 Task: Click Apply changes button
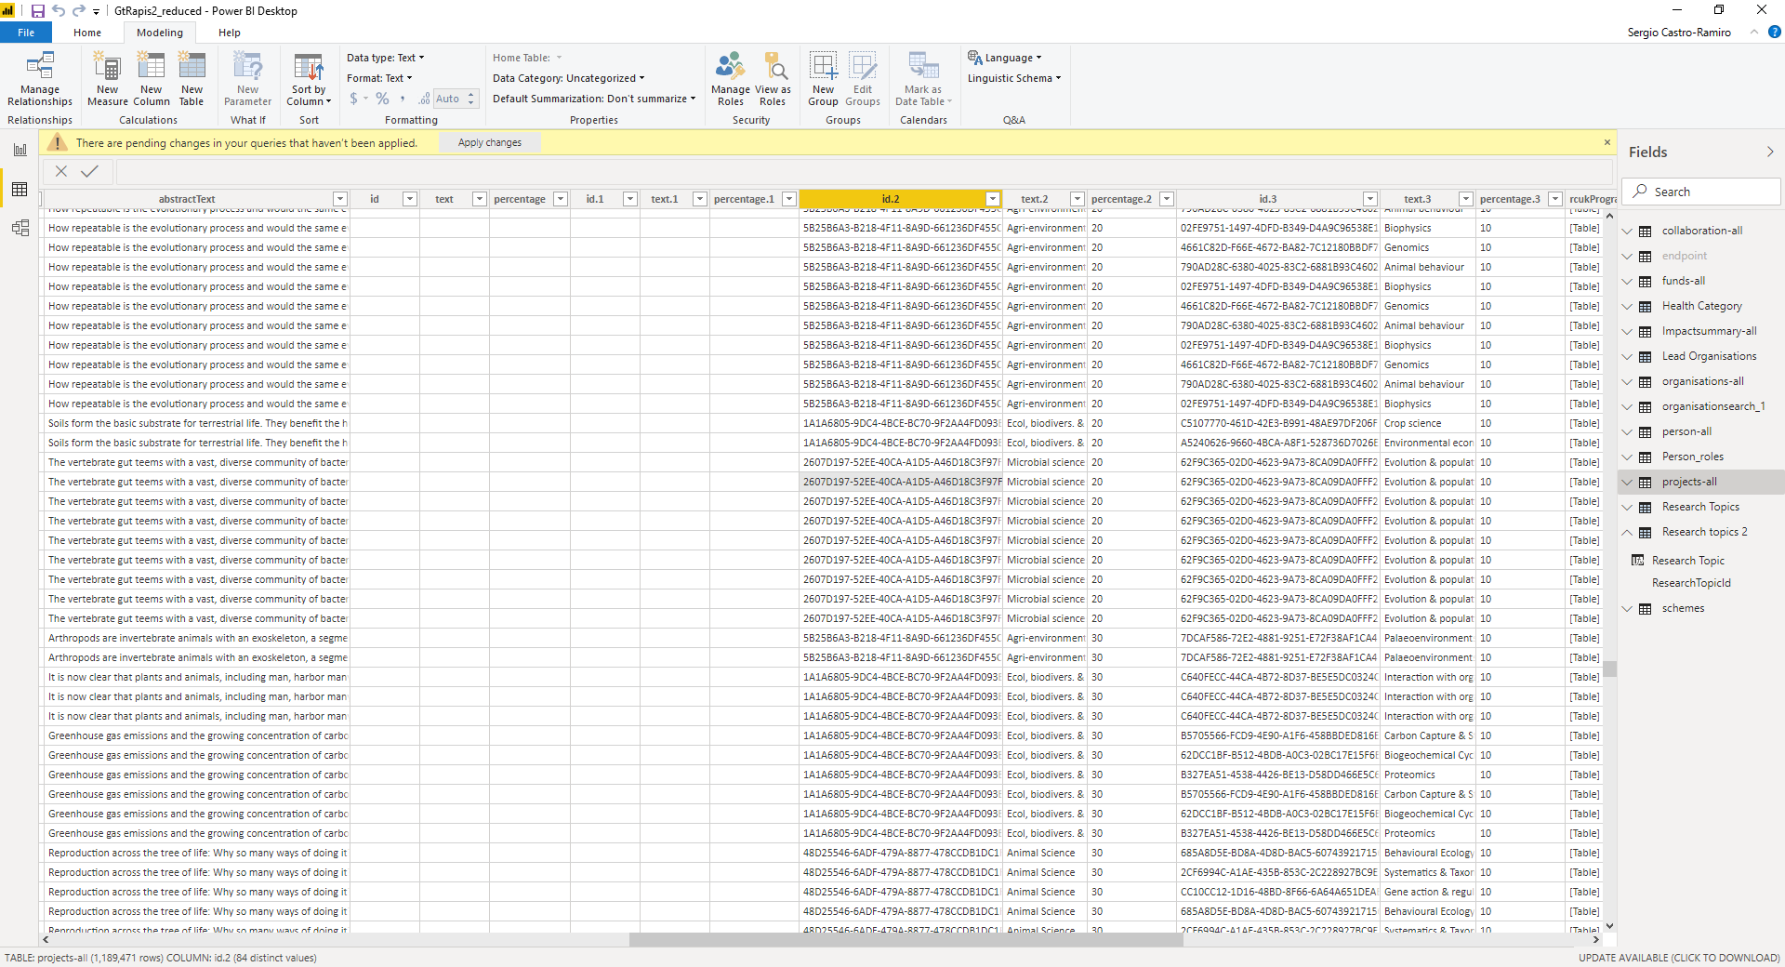490,142
